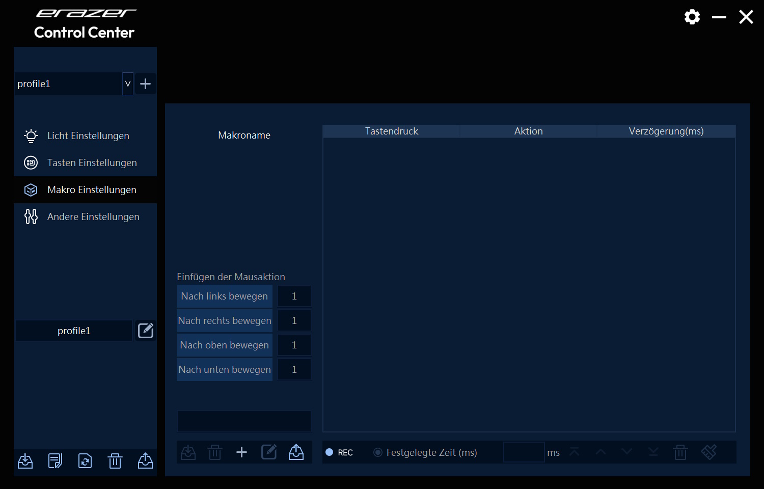The width and height of the screenshot is (764, 489).
Task: Click the value field beside Nach oben bewegen
Action: (294, 345)
